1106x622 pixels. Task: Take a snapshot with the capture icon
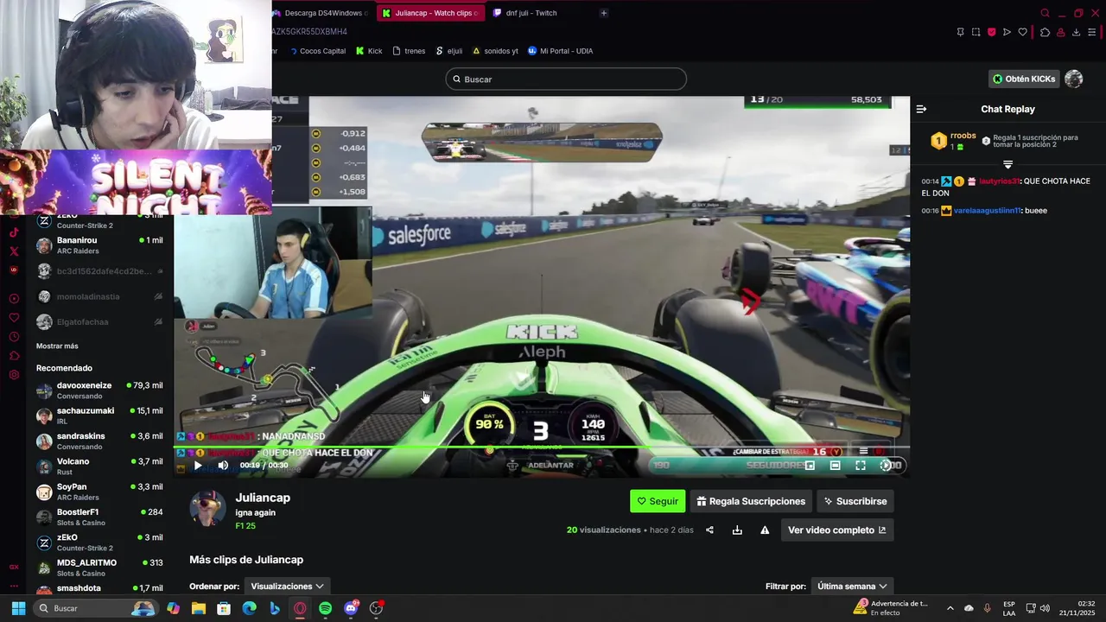(x=976, y=32)
